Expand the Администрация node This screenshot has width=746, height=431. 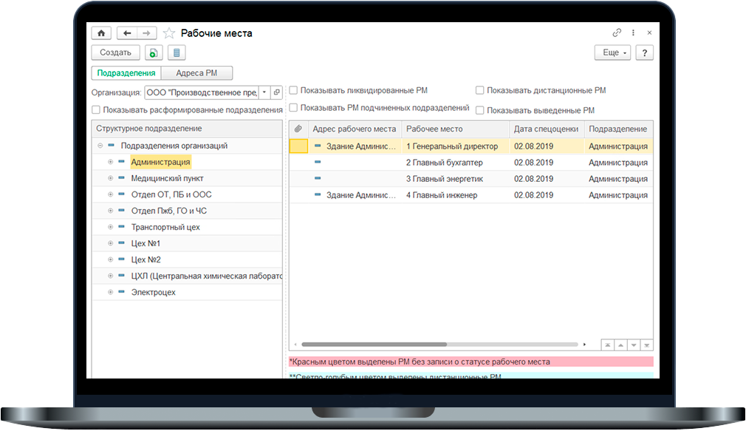point(110,162)
